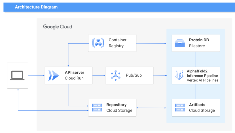Click the Artifacts Cloud Storage icon
235x133 pixels.
click(180, 108)
